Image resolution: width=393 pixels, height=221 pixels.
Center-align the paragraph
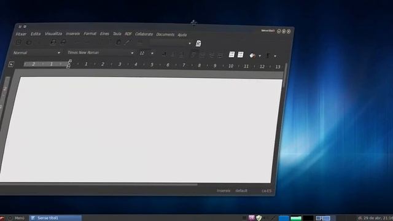tap(203, 54)
